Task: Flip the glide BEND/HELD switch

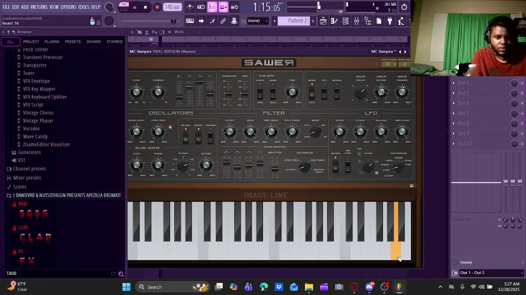Action: pos(273,93)
